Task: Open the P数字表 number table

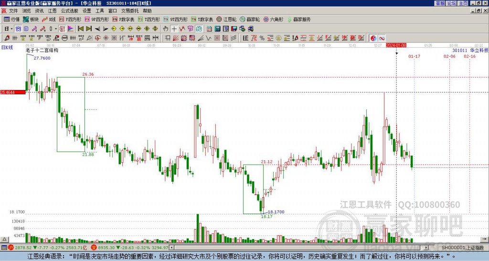Action: click(123, 19)
